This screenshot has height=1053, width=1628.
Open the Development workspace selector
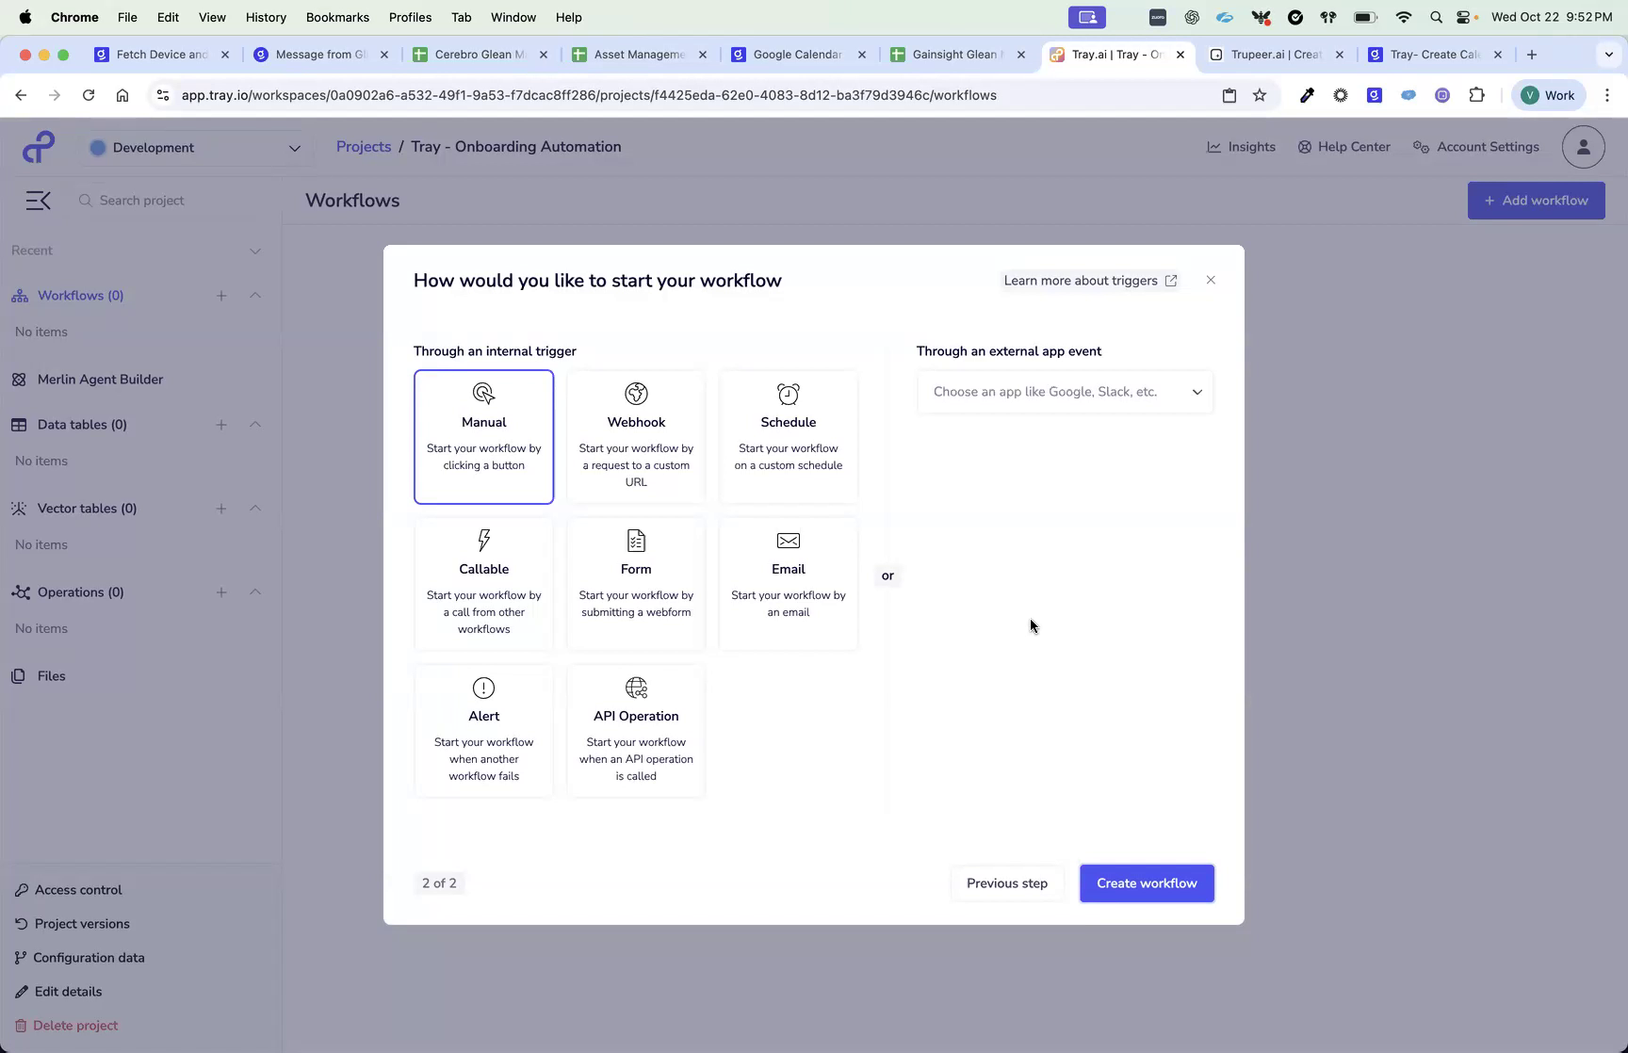[195, 148]
